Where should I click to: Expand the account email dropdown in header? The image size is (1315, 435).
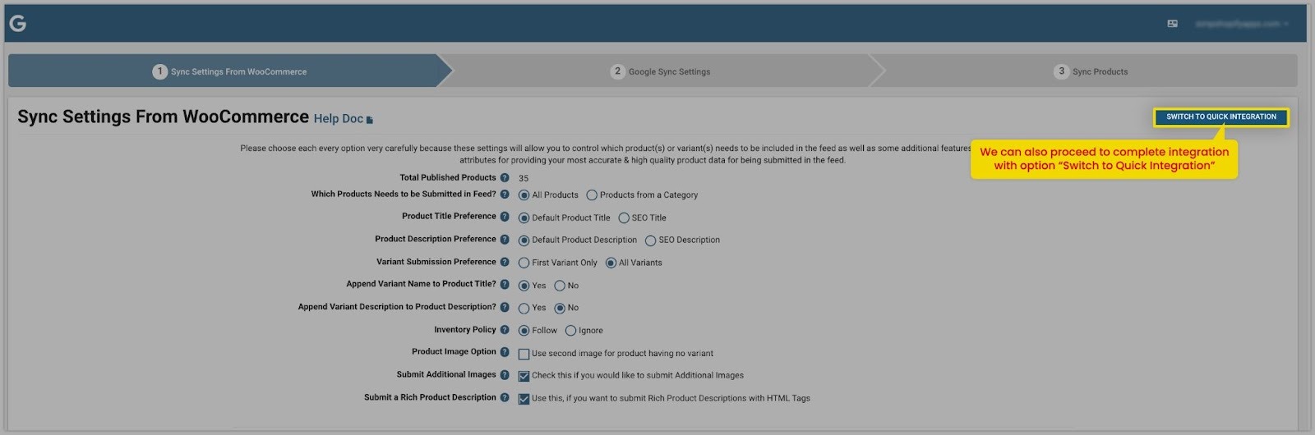(1241, 24)
